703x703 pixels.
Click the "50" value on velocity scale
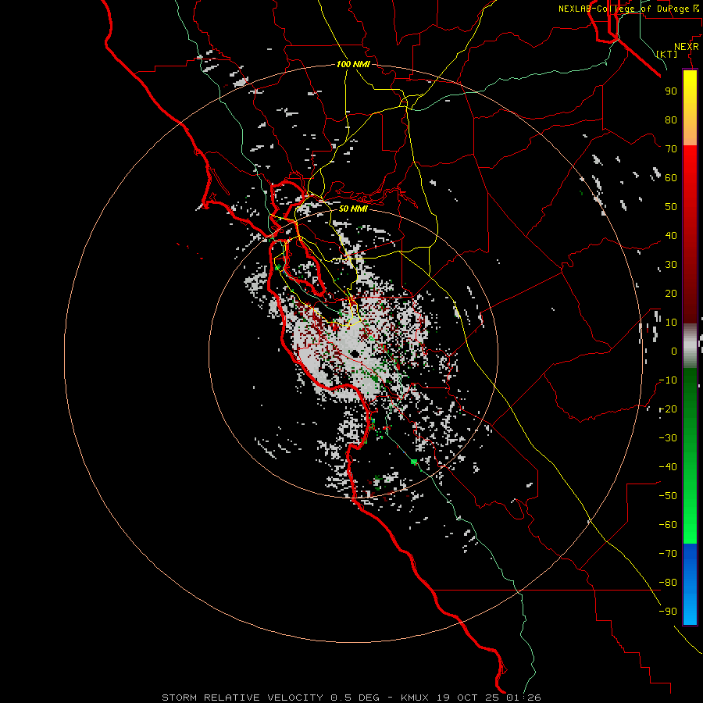[x=671, y=207]
